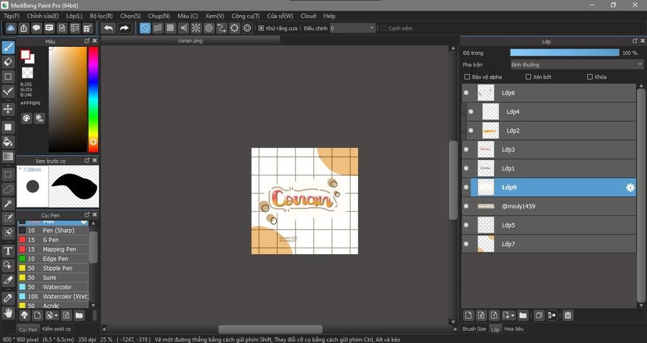Select the Magic Wand tool
This screenshot has width=647, height=343.
pos(8,204)
